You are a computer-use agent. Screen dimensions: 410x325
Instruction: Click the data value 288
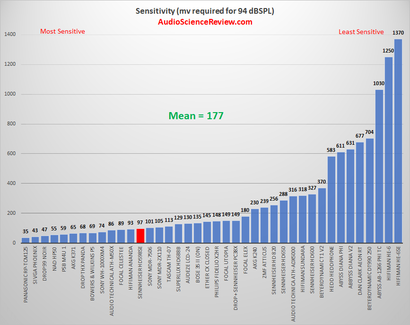click(x=283, y=194)
